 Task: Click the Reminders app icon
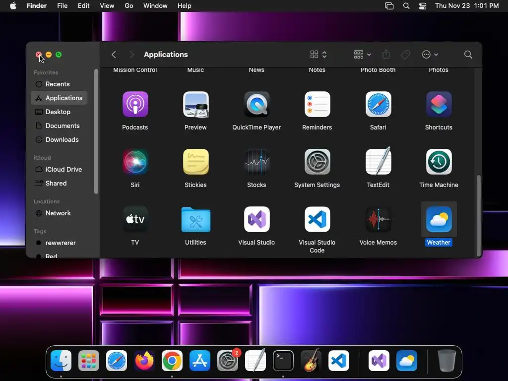click(317, 104)
